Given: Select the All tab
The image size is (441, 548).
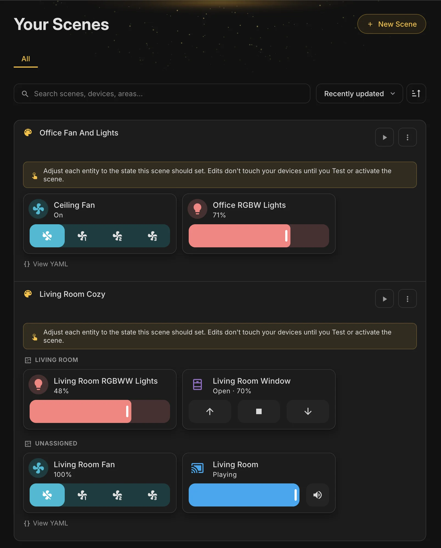Looking at the screenshot, I should pos(26,59).
